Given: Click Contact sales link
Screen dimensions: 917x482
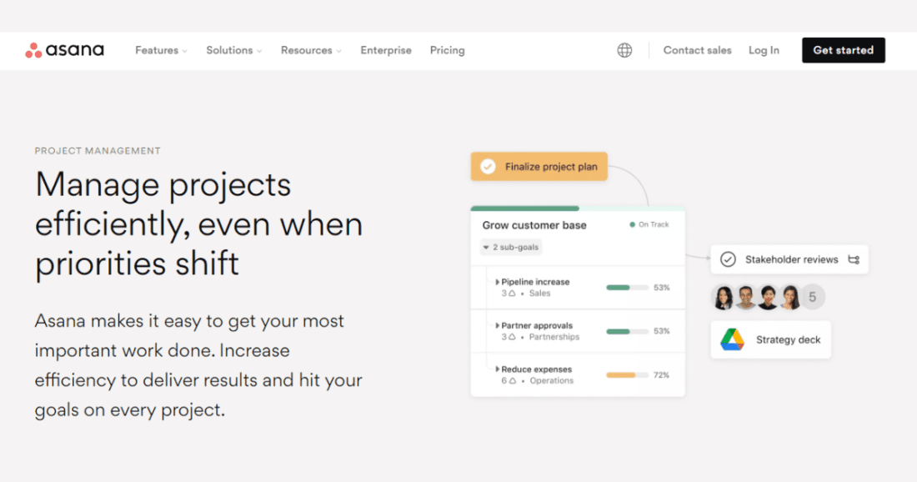Looking at the screenshot, I should pyautogui.click(x=697, y=50).
